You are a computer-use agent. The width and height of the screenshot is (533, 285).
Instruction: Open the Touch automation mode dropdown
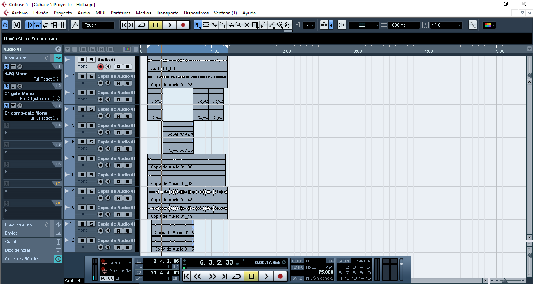[x=99, y=25]
